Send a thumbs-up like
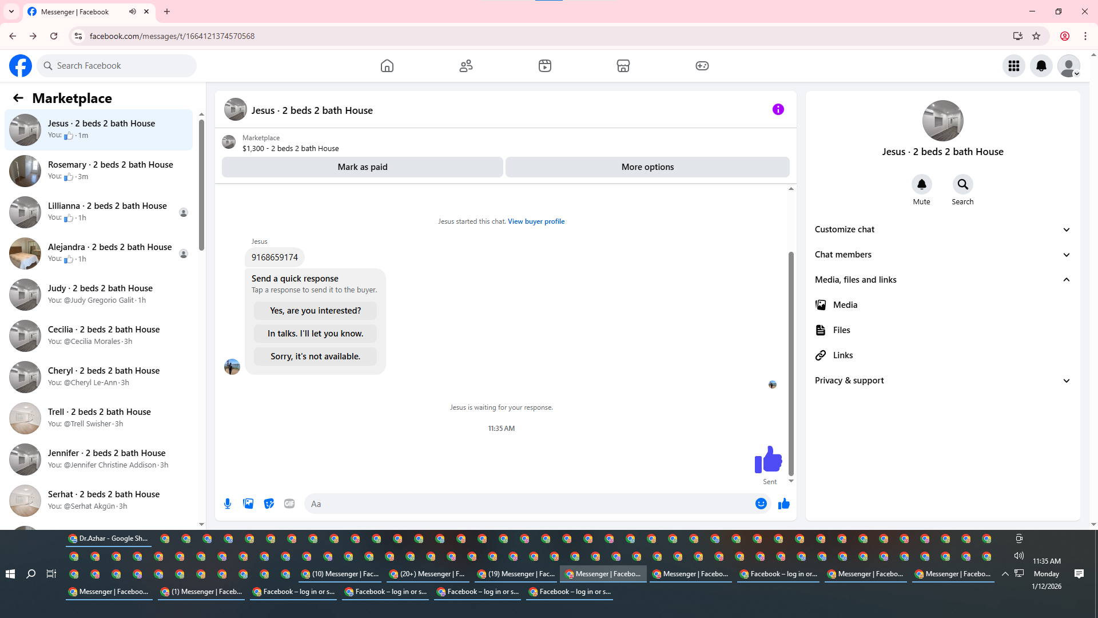Screen dimensions: 1098x618 tap(783, 504)
